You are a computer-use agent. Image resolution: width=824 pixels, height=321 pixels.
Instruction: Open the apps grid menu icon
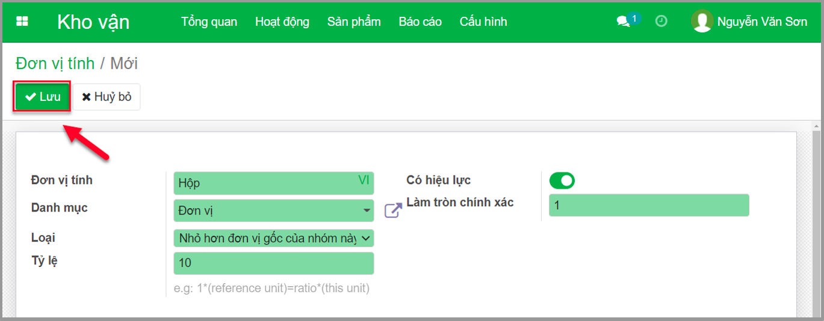click(22, 22)
